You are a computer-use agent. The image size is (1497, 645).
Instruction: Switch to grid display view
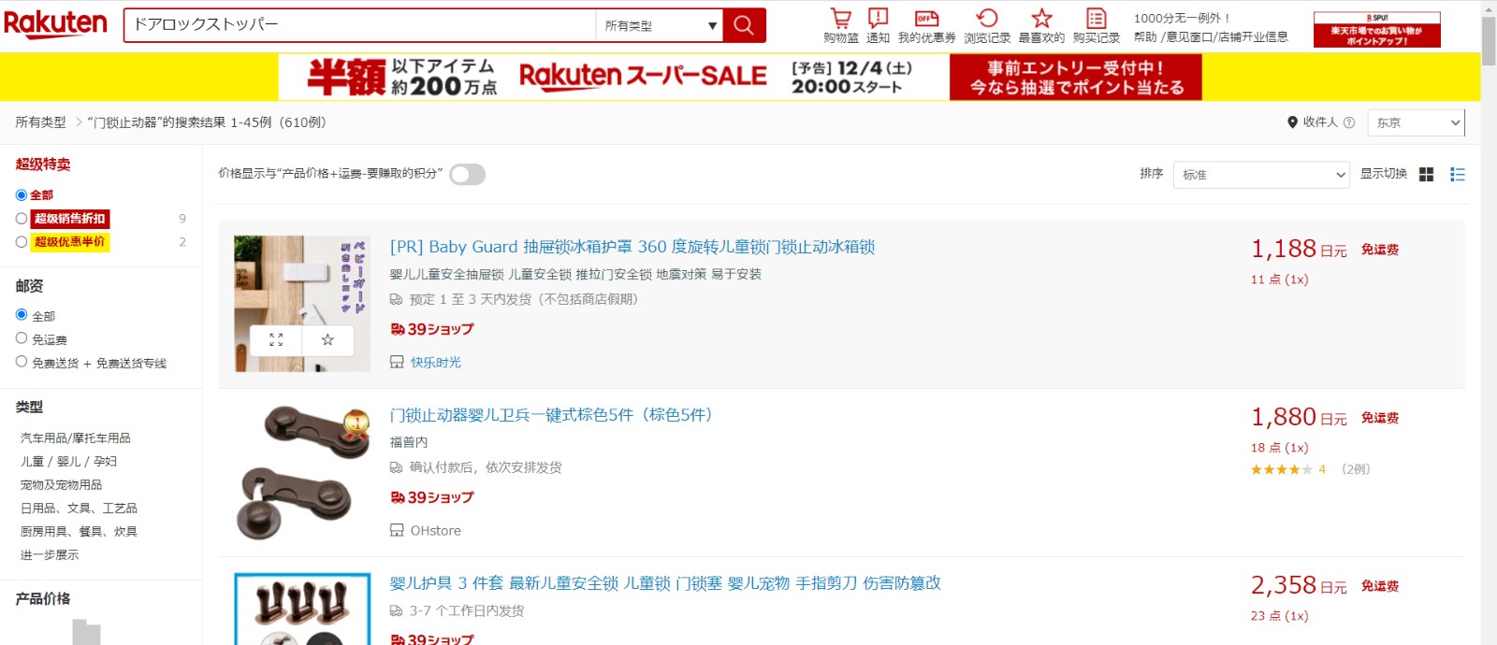pos(1426,175)
